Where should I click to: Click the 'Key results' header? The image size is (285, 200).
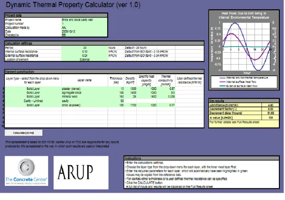[244, 101]
